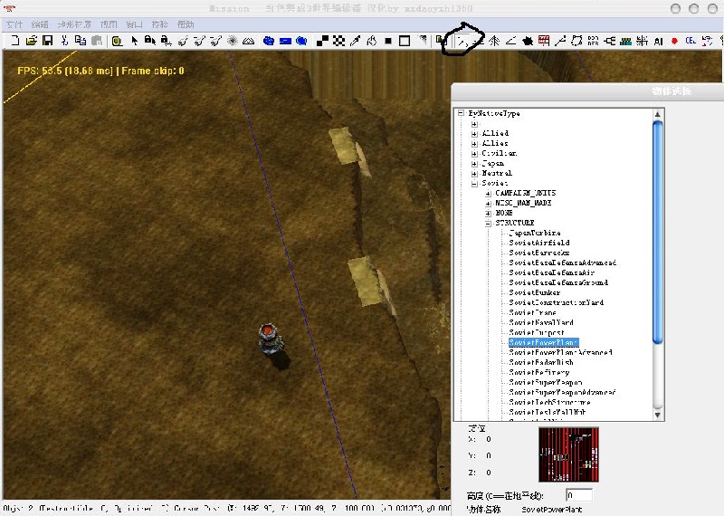Collapse the STRUCTURE node

click(x=488, y=223)
